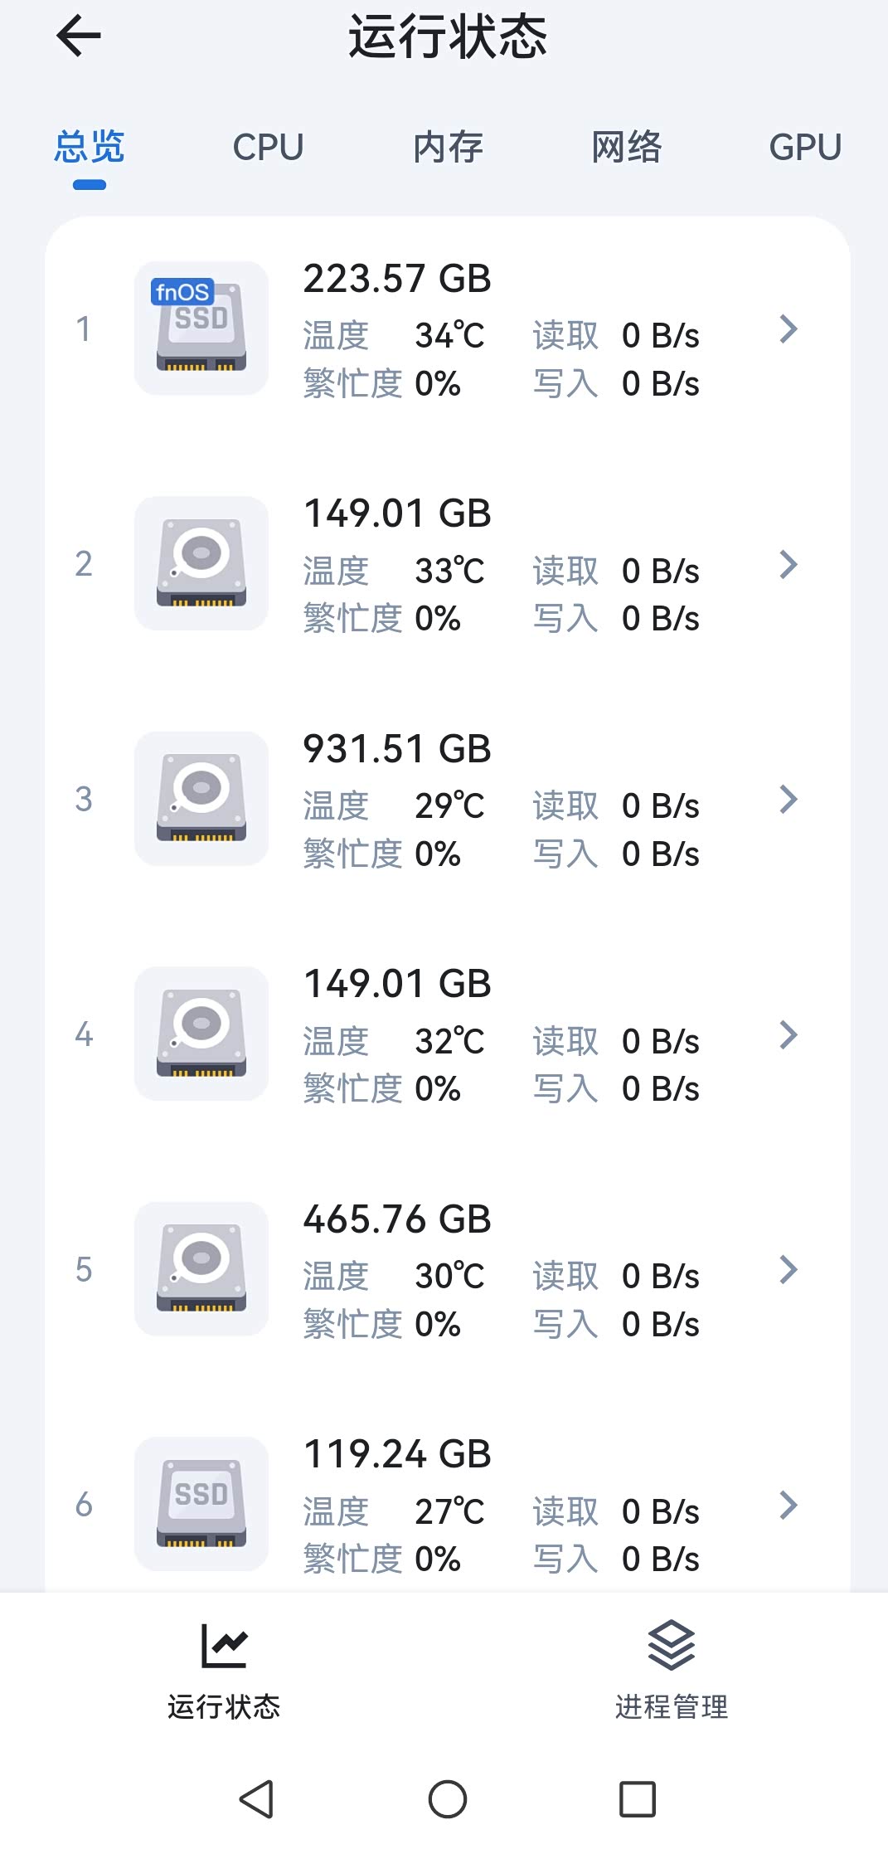Switch to the 网络 tab

[627, 148]
